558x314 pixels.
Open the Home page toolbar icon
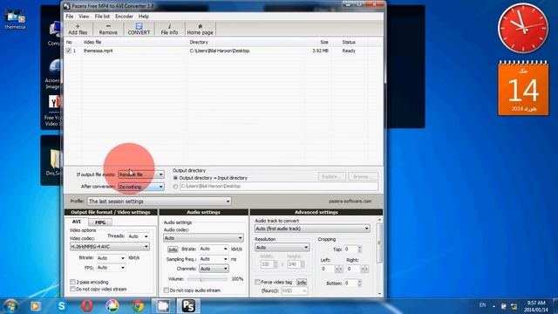pyautogui.click(x=200, y=29)
